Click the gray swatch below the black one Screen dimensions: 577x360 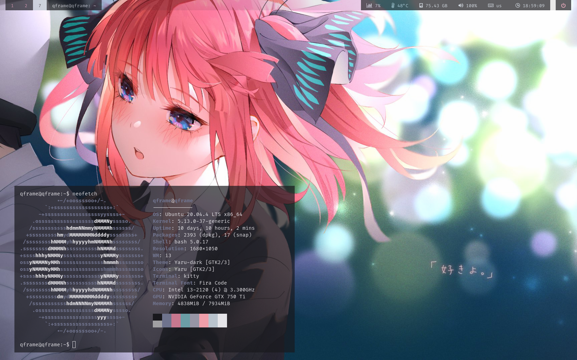coord(157,324)
